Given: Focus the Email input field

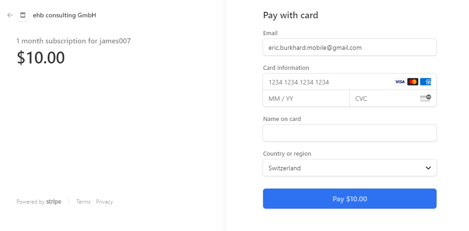Looking at the screenshot, I should (x=350, y=47).
